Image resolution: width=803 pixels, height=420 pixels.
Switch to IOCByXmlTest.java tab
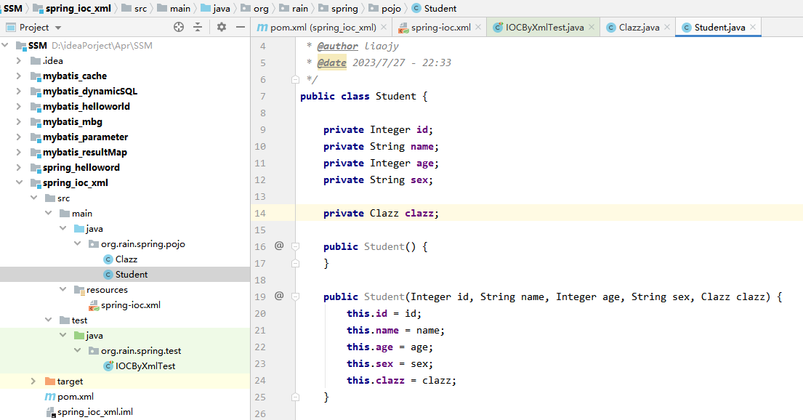coord(545,27)
